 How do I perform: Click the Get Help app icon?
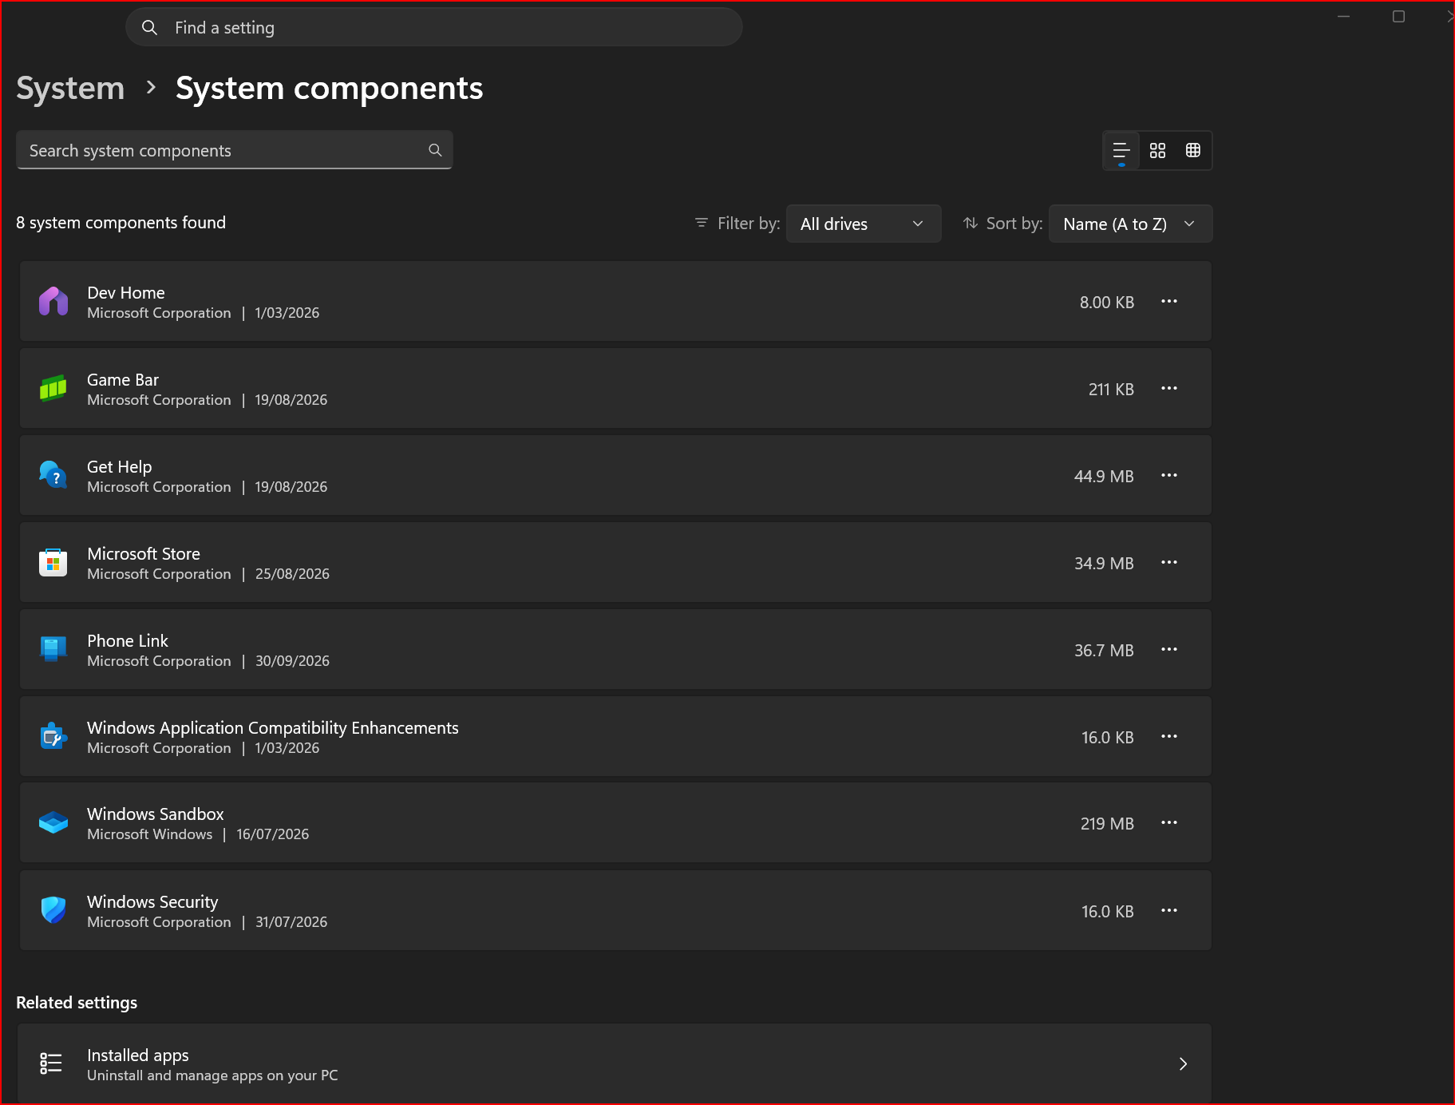click(53, 476)
